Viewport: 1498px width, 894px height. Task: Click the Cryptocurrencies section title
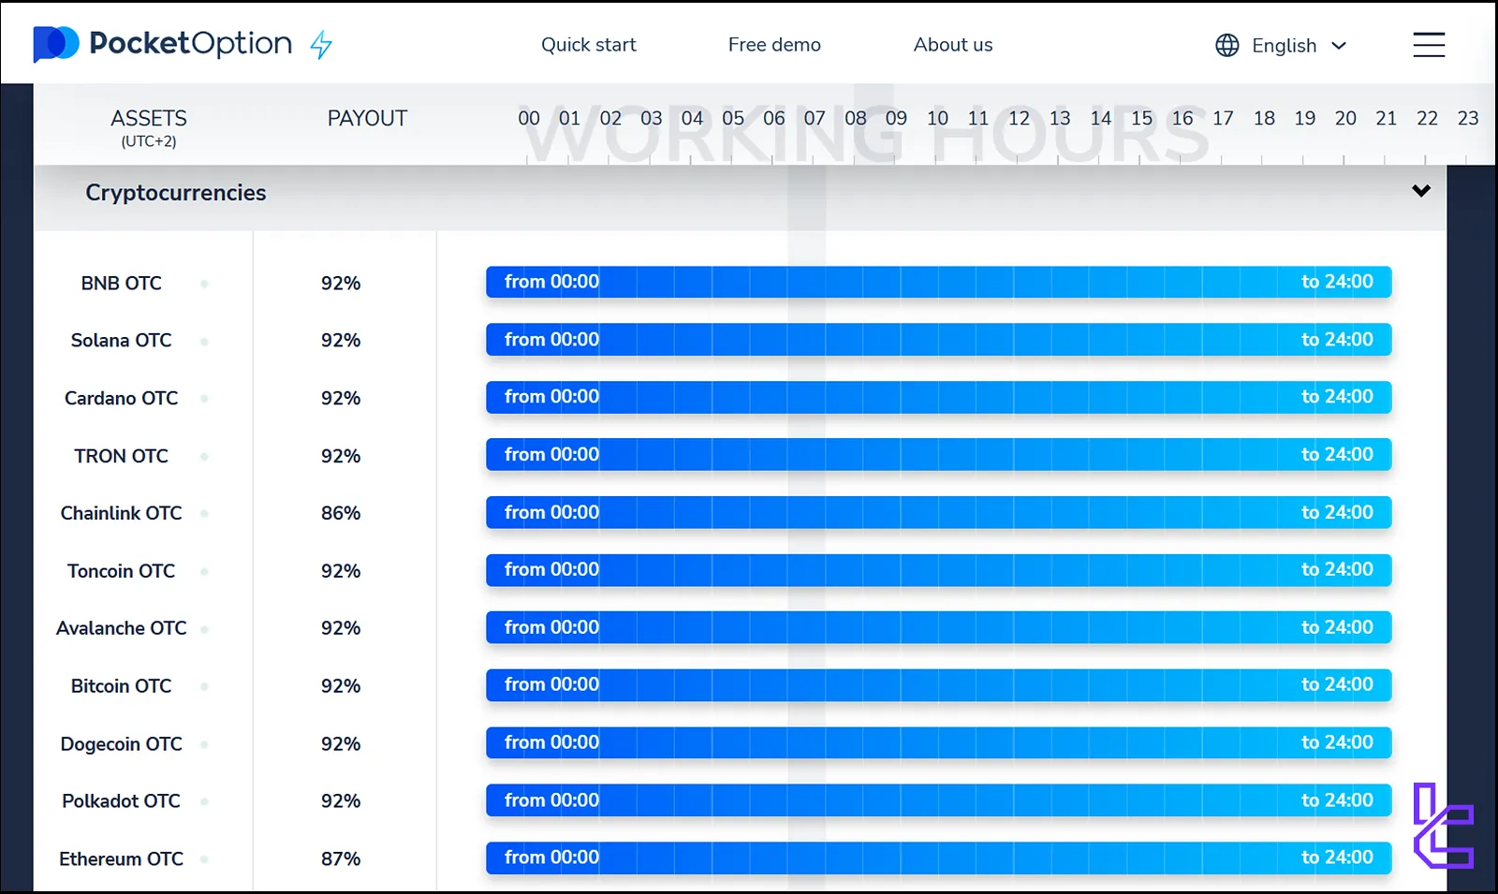coord(176,193)
